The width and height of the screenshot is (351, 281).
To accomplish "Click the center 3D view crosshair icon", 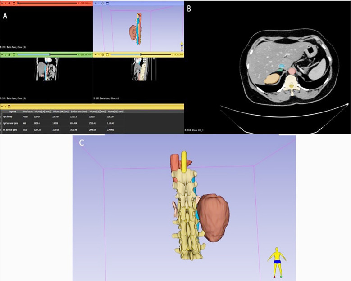I will click(103, 3).
